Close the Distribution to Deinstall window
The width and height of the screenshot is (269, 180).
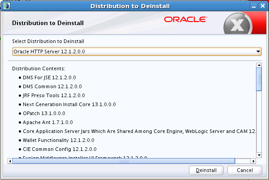262,6
